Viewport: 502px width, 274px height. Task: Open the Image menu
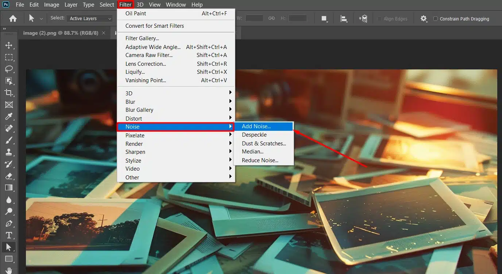point(51,5)
